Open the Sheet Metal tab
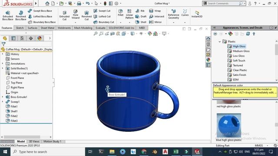Image resolution: width=278 pixels, height=156 pixels. coord(47,28)
